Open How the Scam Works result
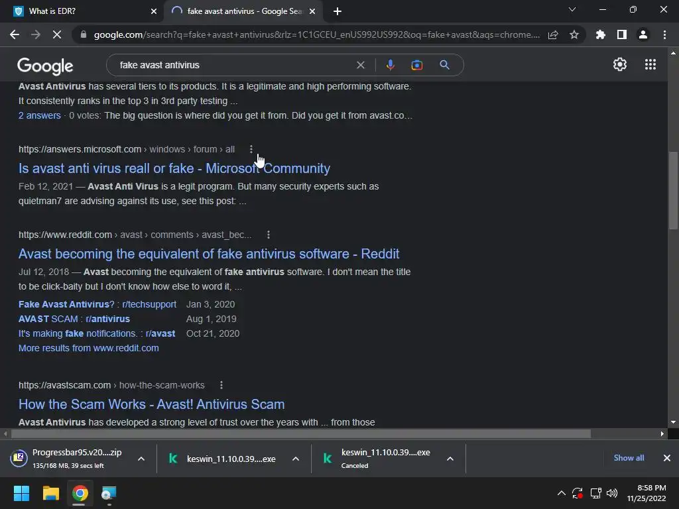The image size is (679, 509). click(x=152, y=404)
